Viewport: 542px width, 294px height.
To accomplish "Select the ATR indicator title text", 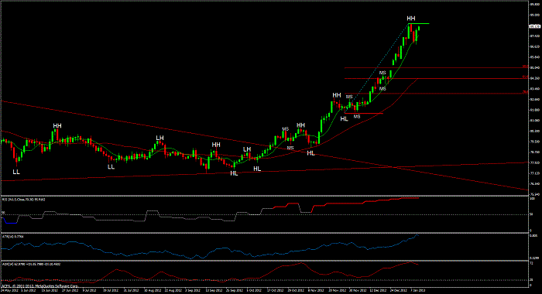I will tap(13, 236).
